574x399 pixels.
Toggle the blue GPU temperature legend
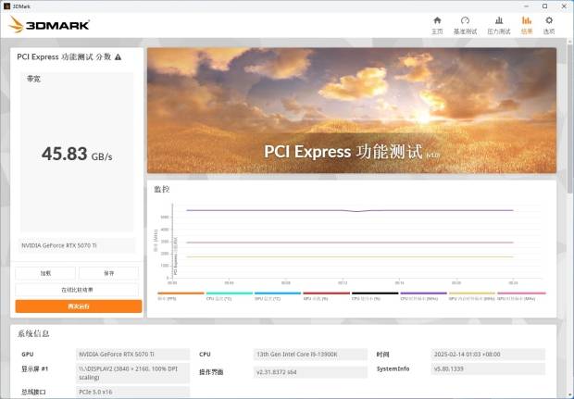pos(278,295)
